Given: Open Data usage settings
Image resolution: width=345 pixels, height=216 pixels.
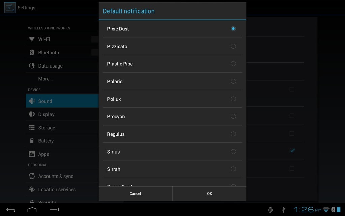Looking at the screenshot, I should pyautogui.click(x=62, y=66).
